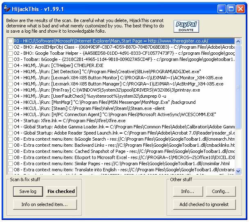Check the &Google Search context menu checkbox
The width and height of the screenshot is (249, 222).
click(11, 139)
